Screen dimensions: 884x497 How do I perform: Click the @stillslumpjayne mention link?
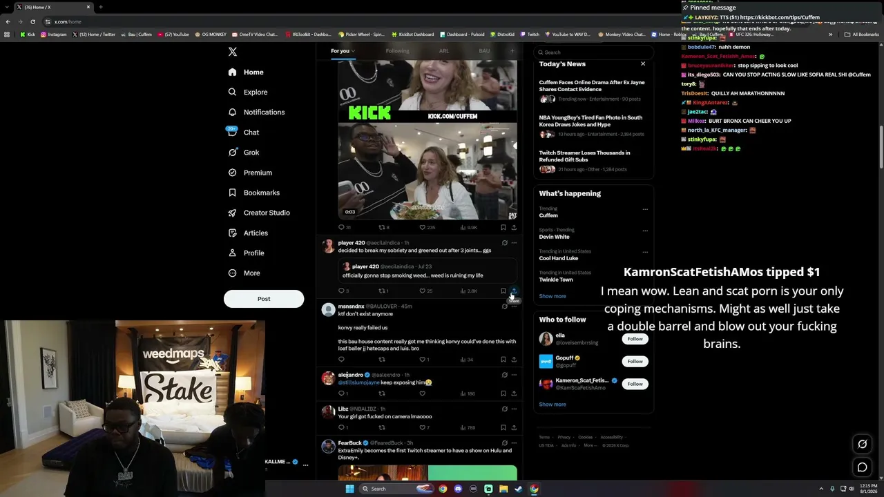click(359, 382)
